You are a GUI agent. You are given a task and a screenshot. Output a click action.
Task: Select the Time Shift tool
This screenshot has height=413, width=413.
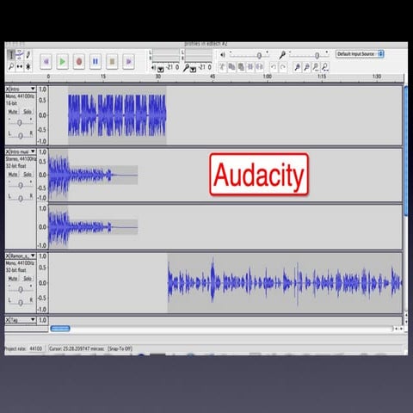click(20, 66)
